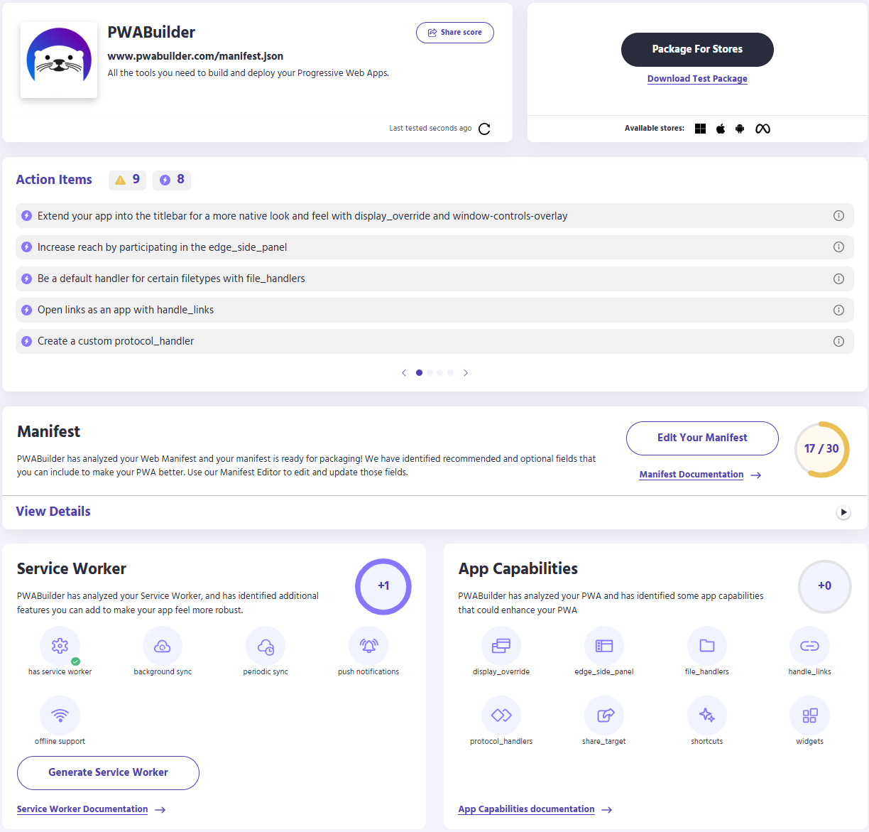
Task: Click the Windows store icon
Action: tap(700, 129)
